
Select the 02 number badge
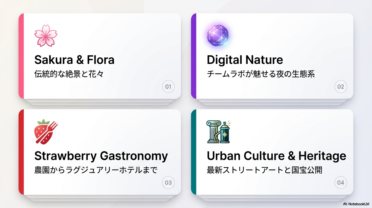(341, 87)
